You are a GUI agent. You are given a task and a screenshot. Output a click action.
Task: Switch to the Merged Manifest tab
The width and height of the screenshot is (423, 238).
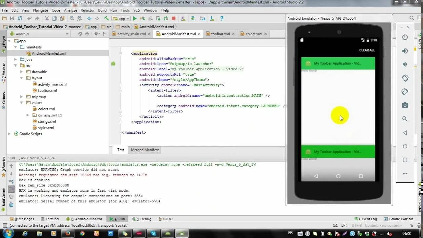pyautogui.click(x=145, y=150)
